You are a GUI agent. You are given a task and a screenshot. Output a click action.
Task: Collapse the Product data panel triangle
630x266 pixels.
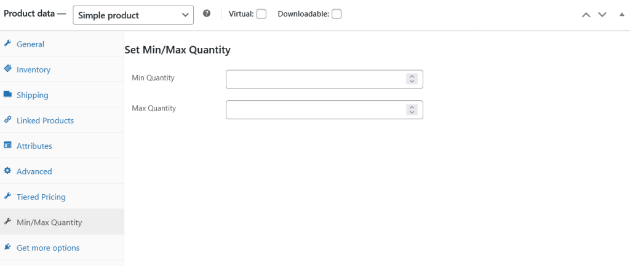tap(621, 14)
